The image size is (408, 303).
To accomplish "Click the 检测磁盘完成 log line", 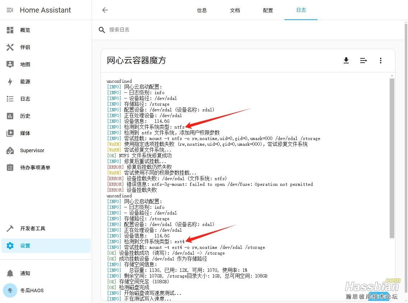I will pyautogui.click(x=128, y=288).
